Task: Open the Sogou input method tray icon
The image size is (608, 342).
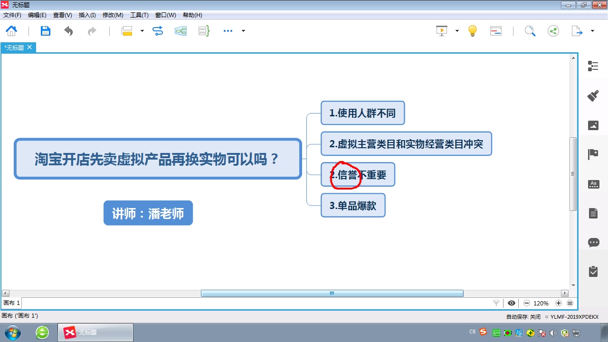Action: point(483,332)
